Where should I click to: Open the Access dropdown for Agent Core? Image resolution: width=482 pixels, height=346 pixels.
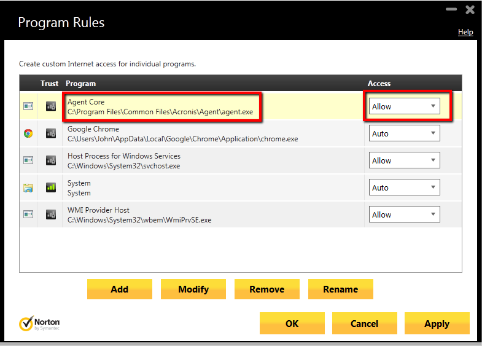click(x=404, y=106)
